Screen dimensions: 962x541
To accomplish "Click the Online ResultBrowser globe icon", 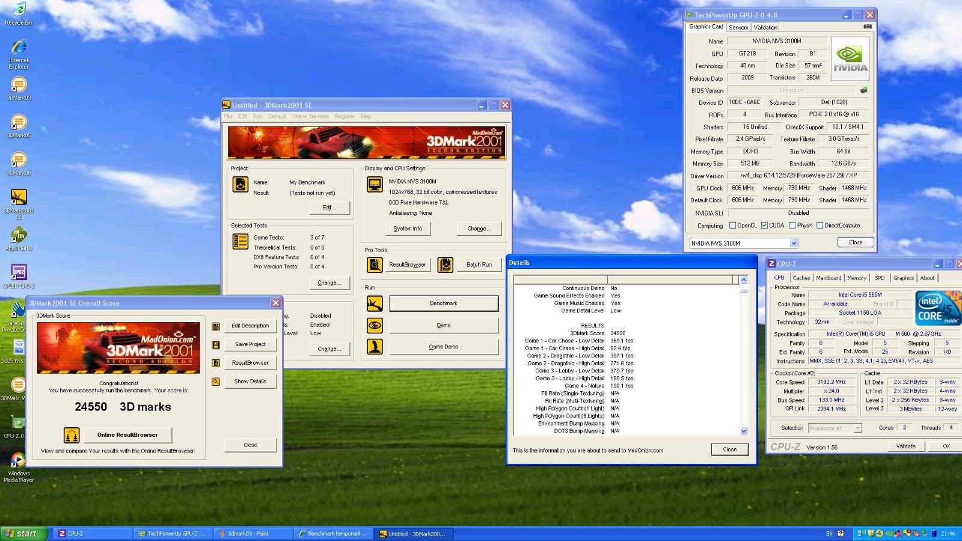I will 72,434.
